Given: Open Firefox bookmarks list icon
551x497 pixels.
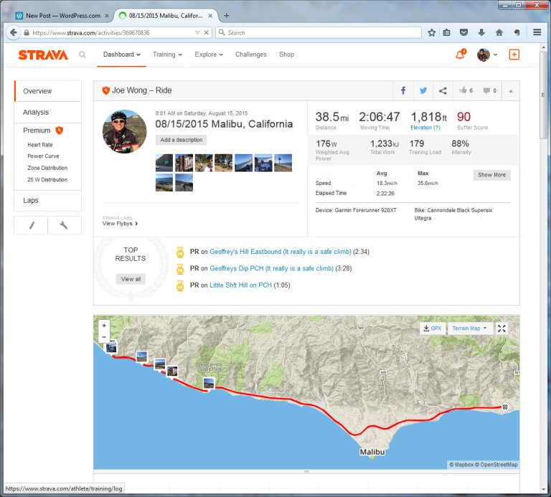Looking at the screenshot, I should pyautogui.click(x=447, y=33).
